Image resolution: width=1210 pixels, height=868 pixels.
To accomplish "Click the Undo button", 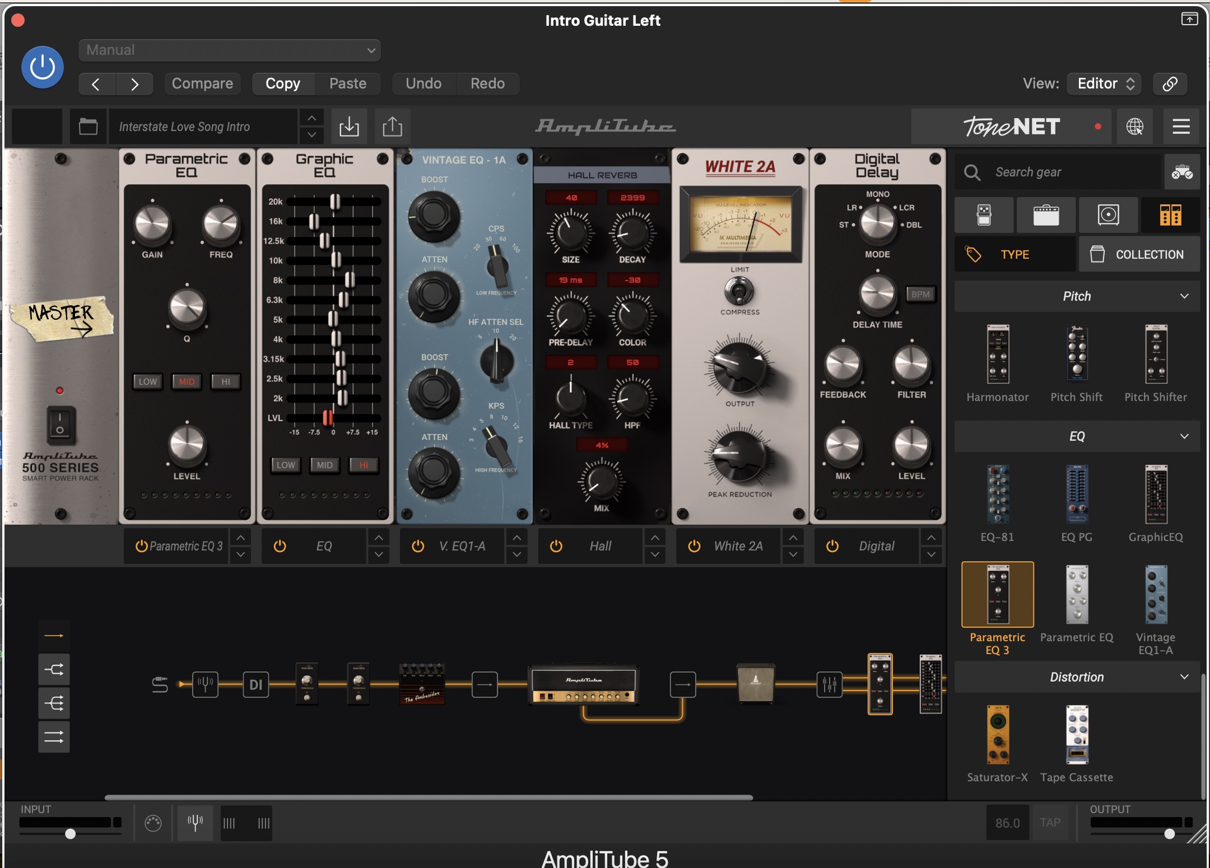I will point(424,84).
